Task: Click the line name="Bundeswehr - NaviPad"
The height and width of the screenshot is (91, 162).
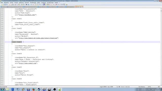Action: (27, 34)
